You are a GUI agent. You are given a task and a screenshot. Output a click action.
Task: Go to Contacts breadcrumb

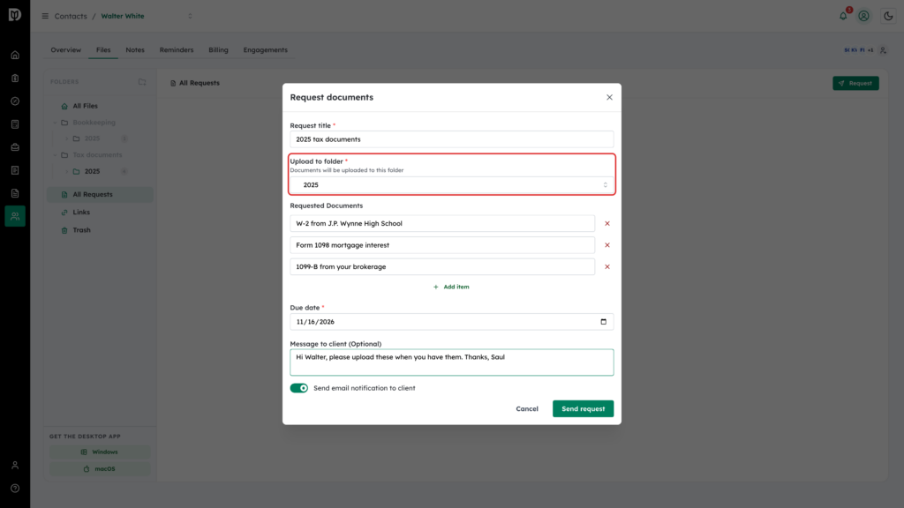[x=71, y=16]
